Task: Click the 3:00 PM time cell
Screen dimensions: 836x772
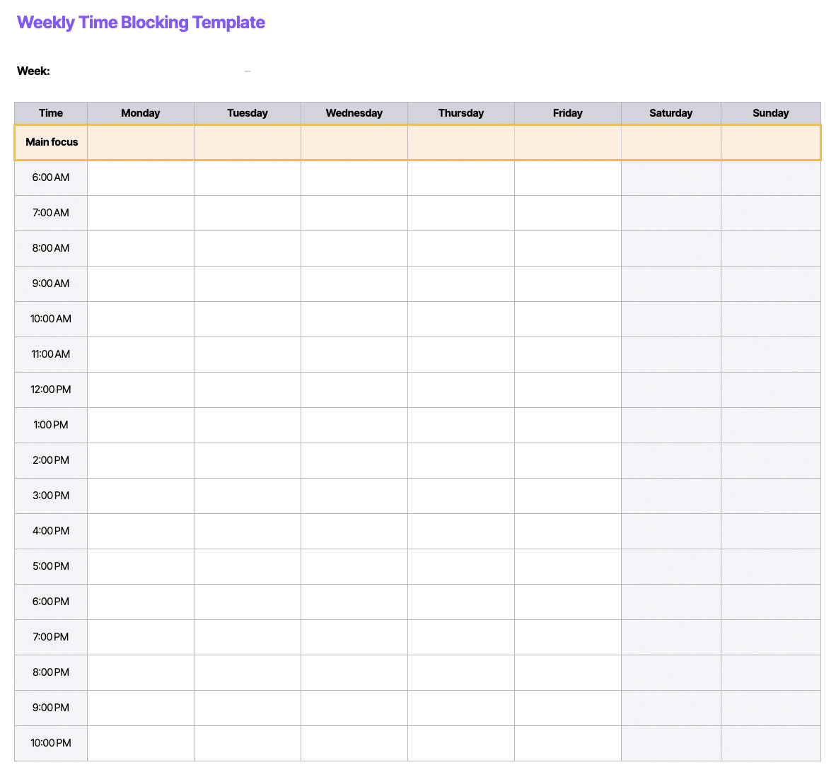Action: (51, 496)
